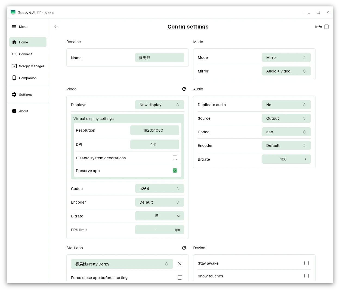Uncheck the Preserve app checkbox
The height and width of the screenshot is (291, 340).
tap(175, 170)
